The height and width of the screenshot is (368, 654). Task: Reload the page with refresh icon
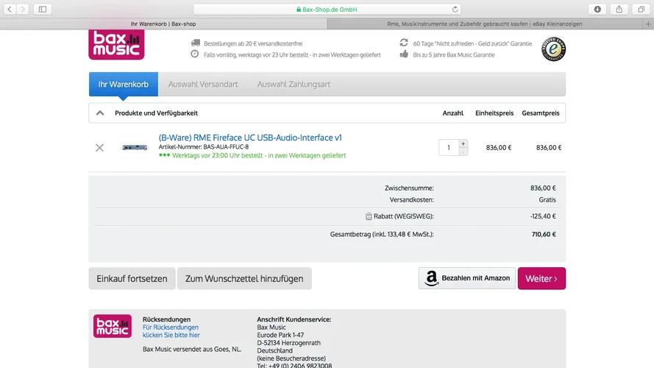(455, 9)
